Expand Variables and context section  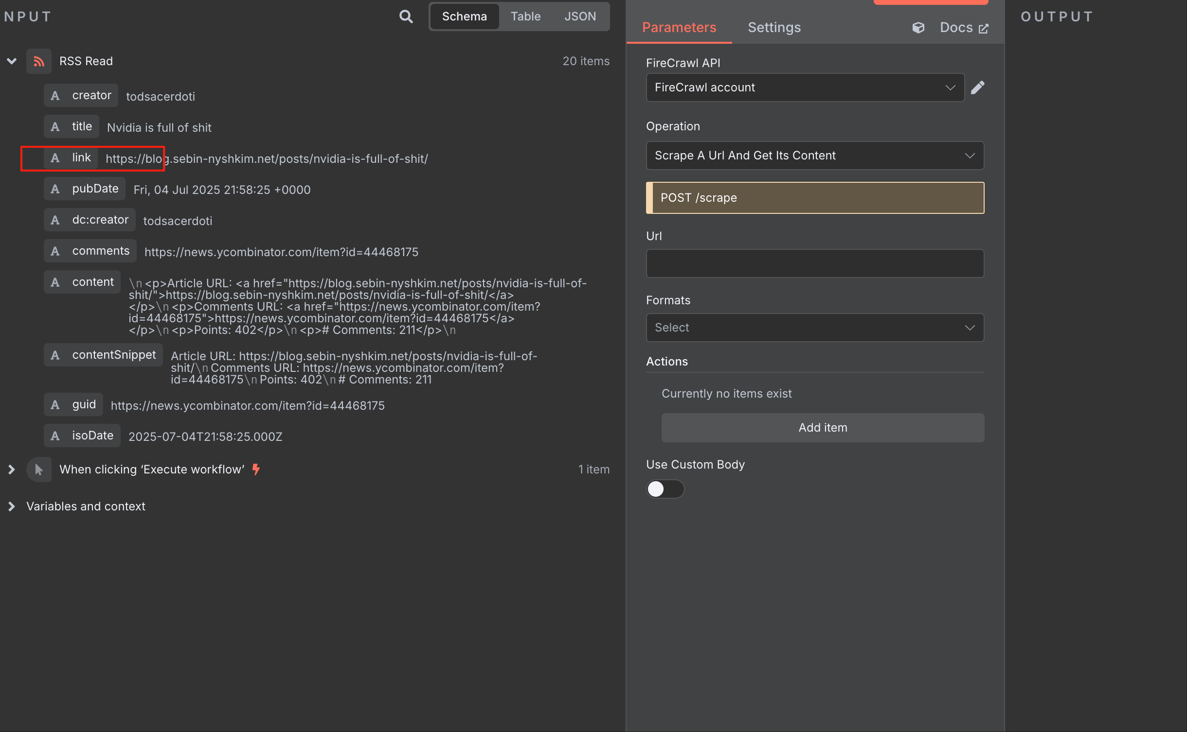(x=12, y=506)
